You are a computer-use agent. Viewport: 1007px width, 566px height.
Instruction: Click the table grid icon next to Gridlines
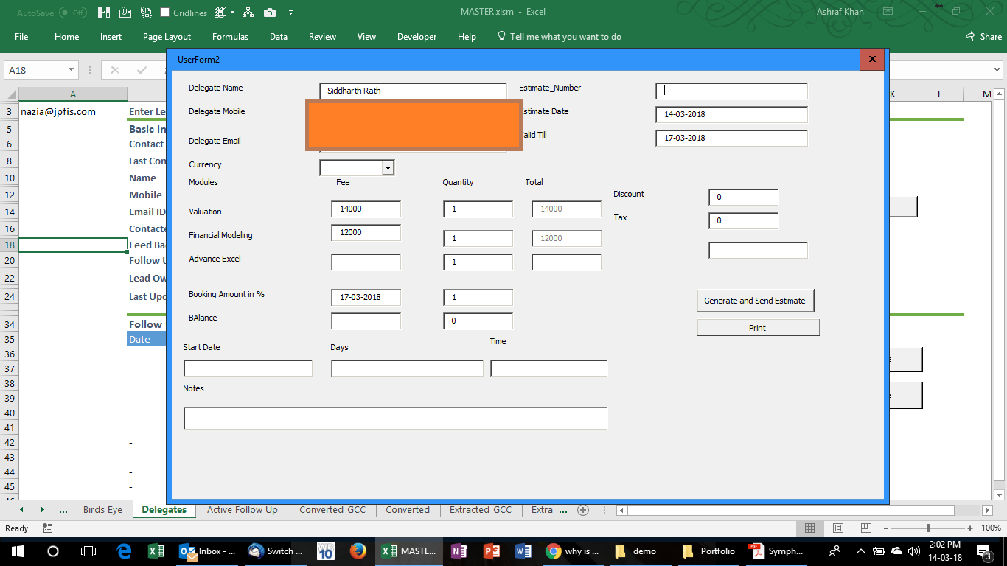click(x=220, y=13)
